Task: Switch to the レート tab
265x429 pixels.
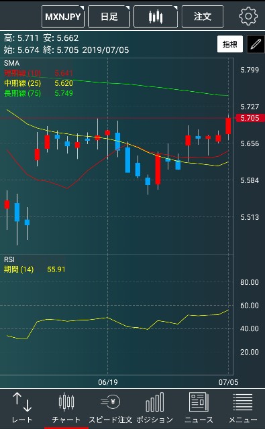Action: pyautogui.click(x=22, y=408)
